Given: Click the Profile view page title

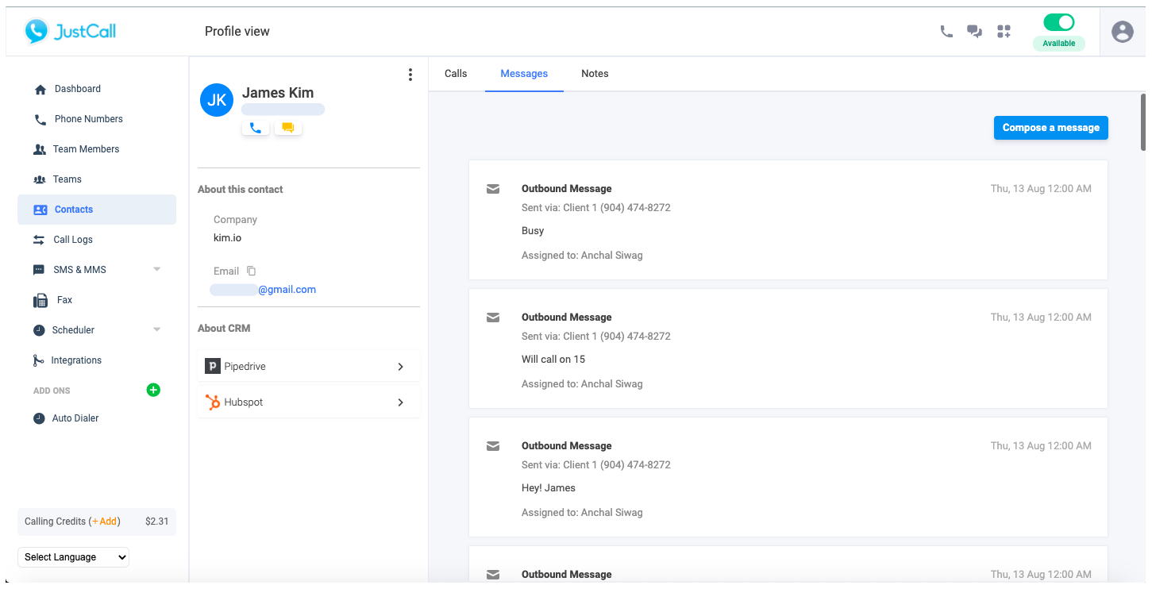Looking at the screenshot, I should click(x=237, y=32).
